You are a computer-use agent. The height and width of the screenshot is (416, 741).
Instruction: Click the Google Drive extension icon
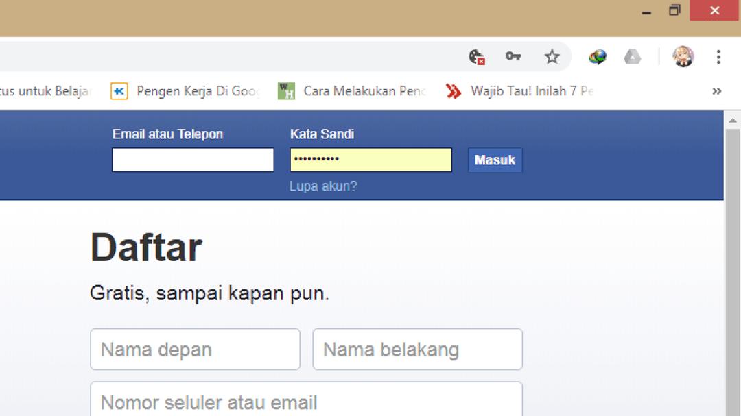point(632,57)
